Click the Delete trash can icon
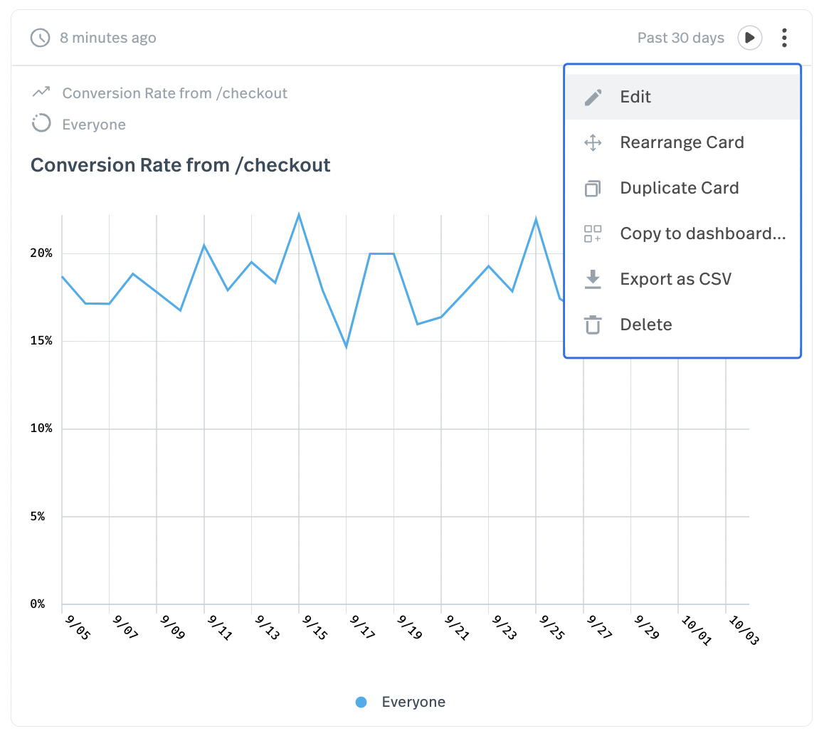The height and width of the screenshot is (736, 824). tap(593, 325)
